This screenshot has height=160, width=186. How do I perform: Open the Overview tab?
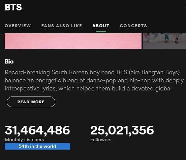pos(18,26)
